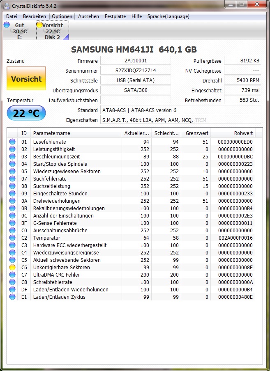Minimize the CrystalDiskInfo window
Viewport: 270px width, 371px height.
[x=231, y=5]
